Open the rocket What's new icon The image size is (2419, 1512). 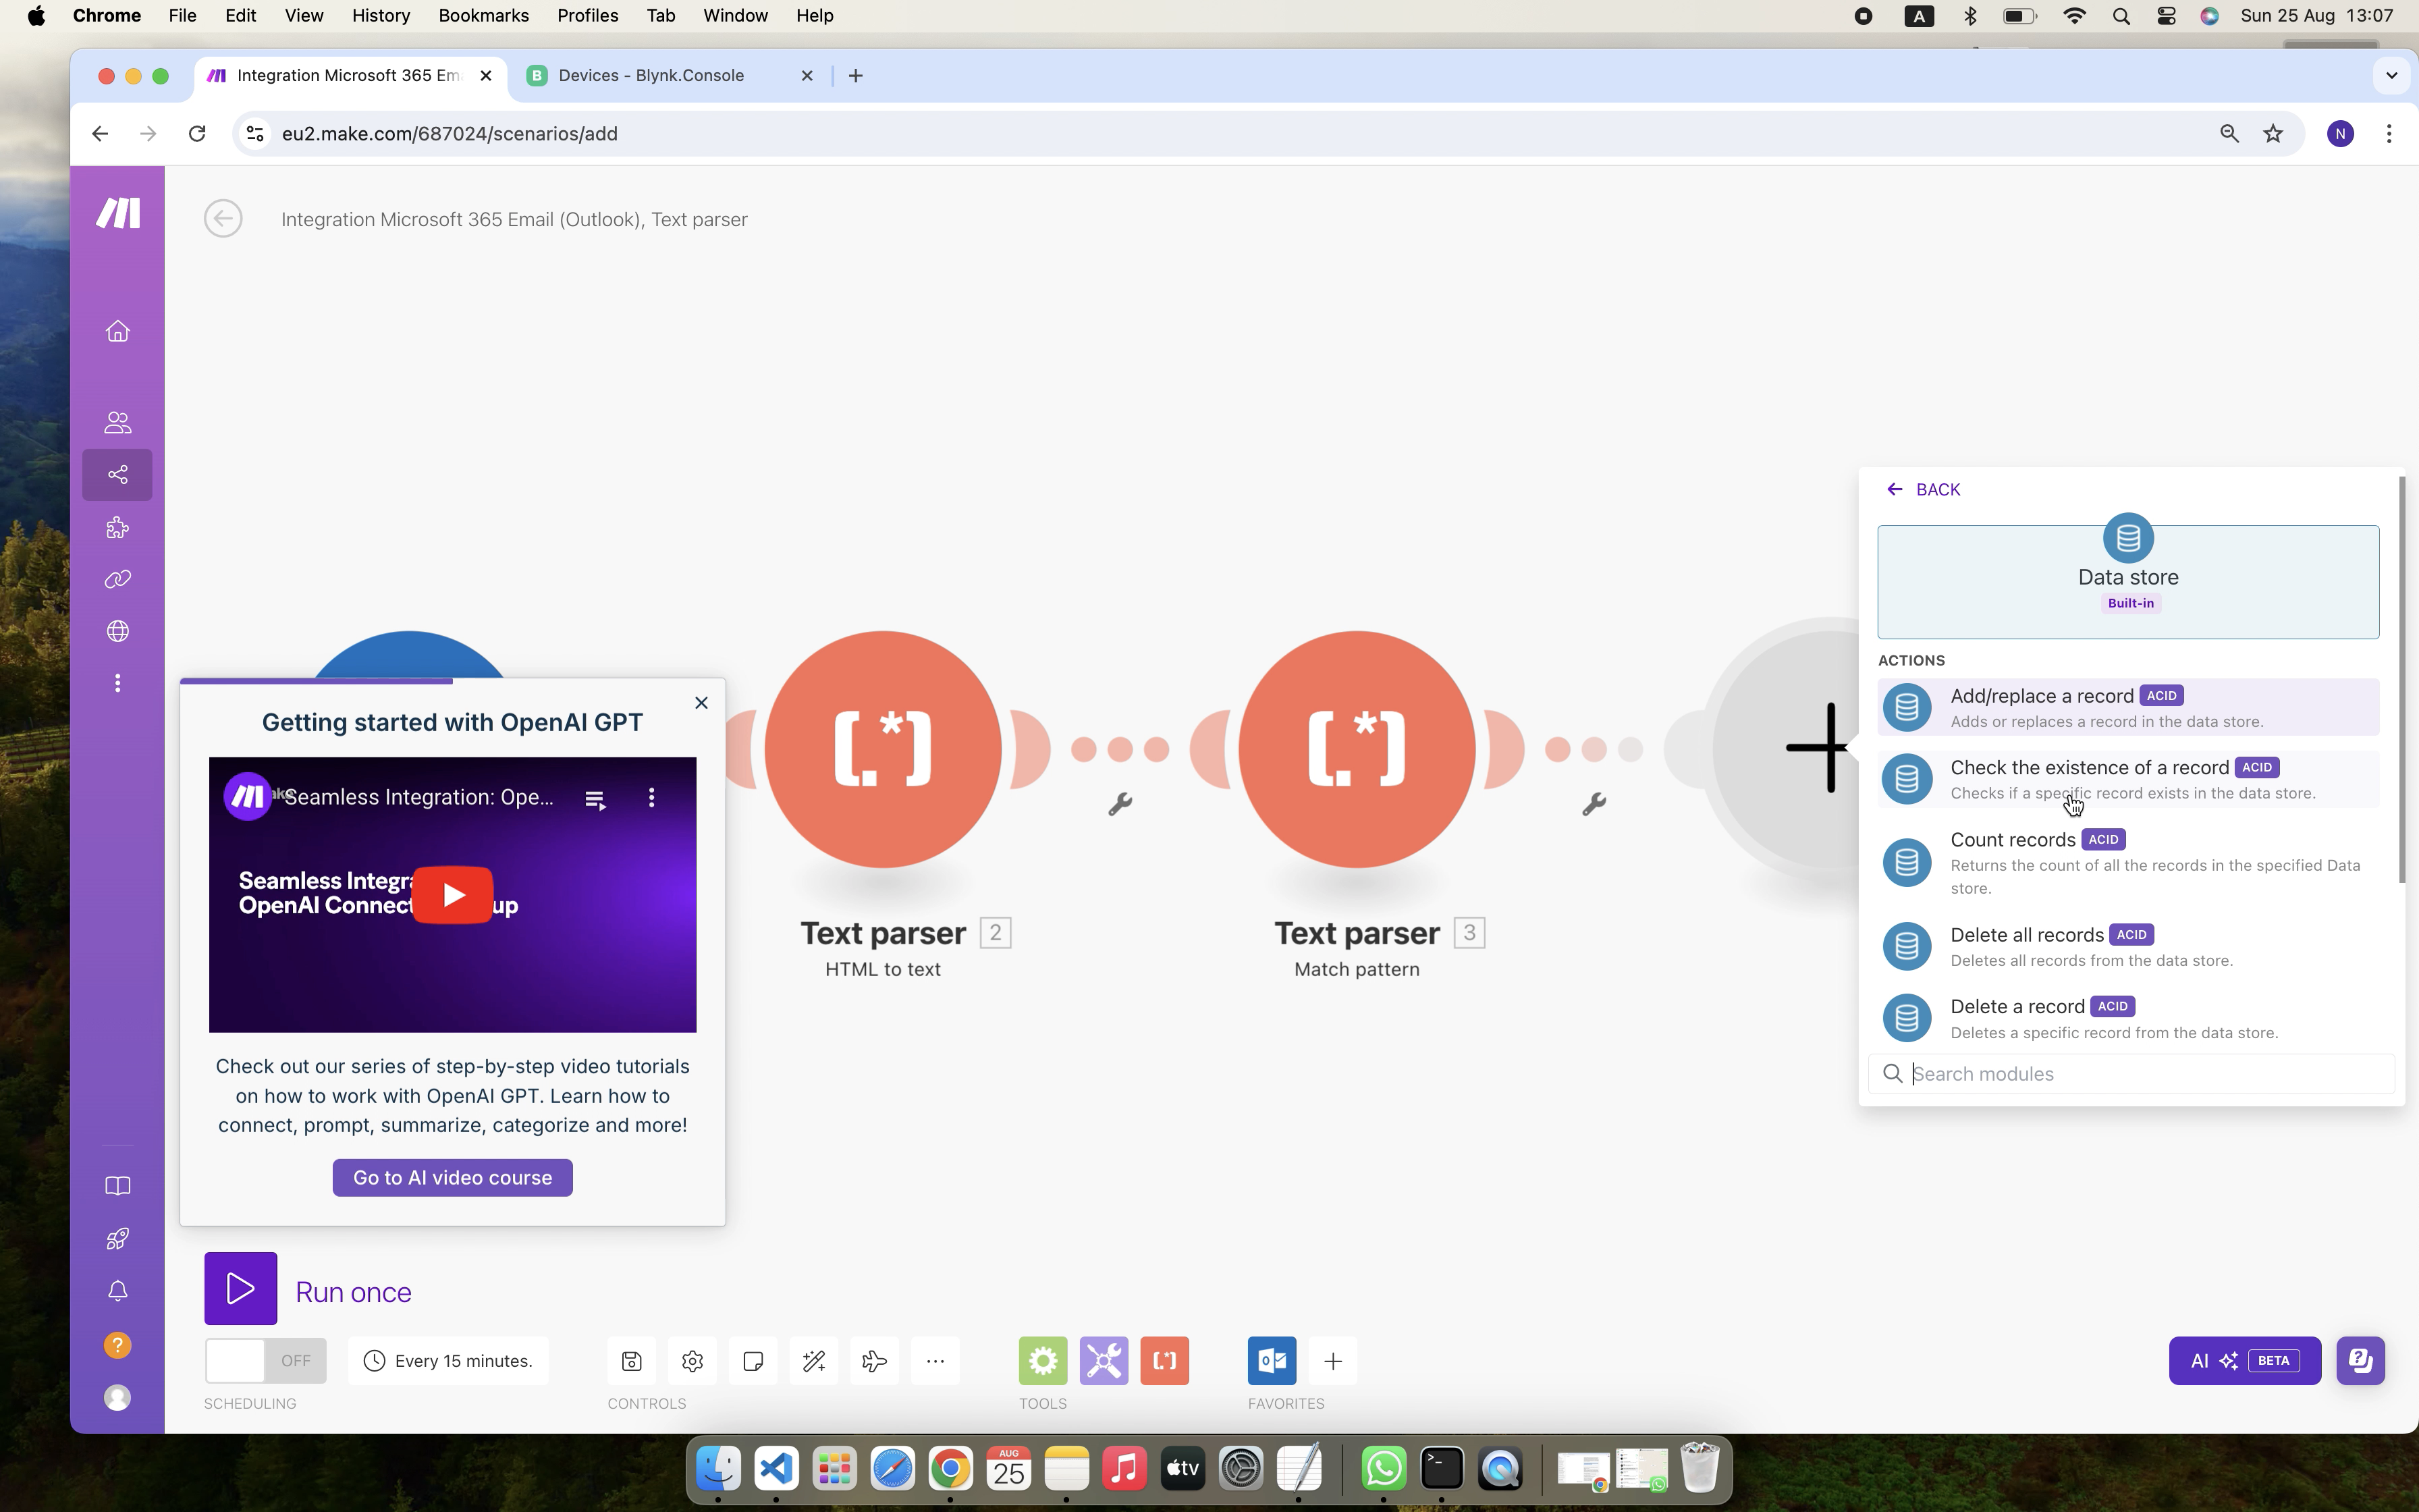pyautogui.click(x=118, y=1238)
